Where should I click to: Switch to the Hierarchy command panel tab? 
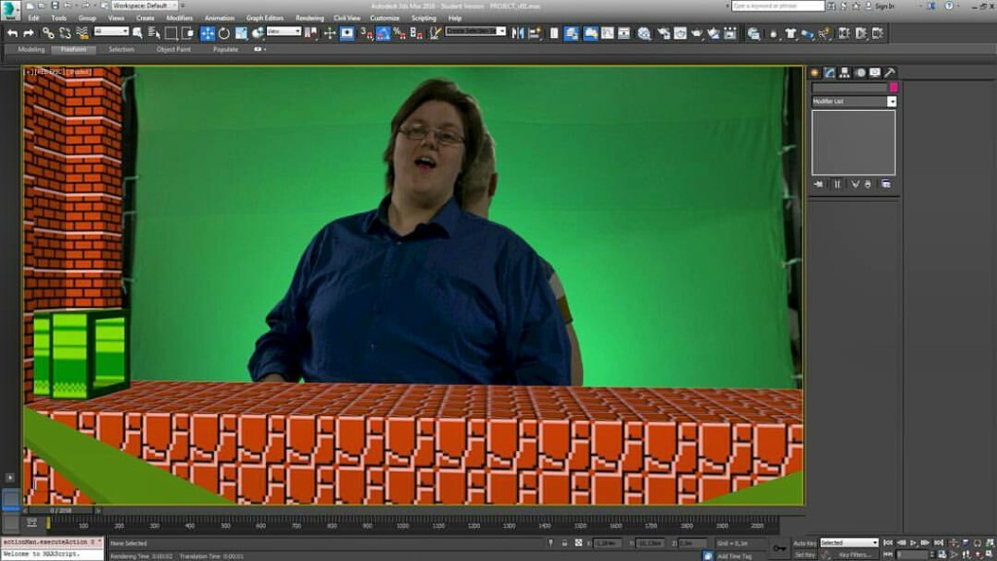coord(844,72)
